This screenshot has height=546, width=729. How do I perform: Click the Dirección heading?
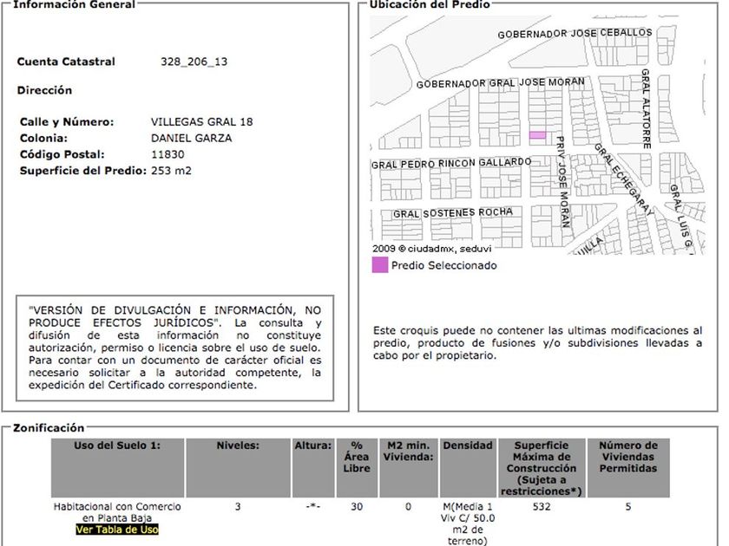click(44, 90)
